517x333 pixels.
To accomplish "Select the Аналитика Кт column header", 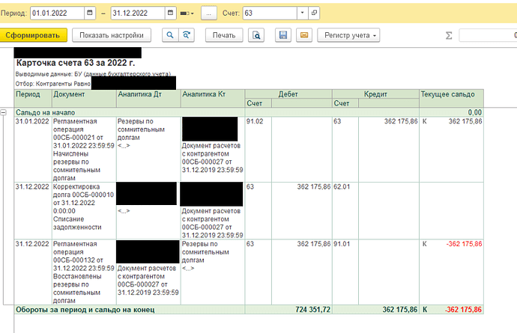I will (213, 98).
